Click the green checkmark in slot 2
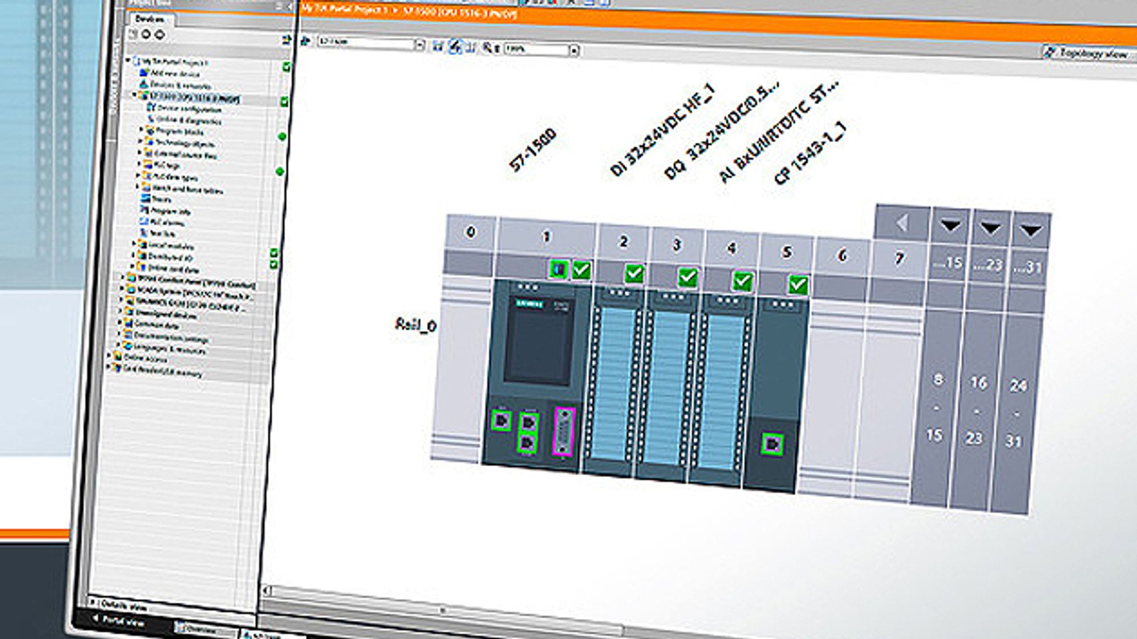The height and width of the screenshot is (639, 1137). click(634, 273)
